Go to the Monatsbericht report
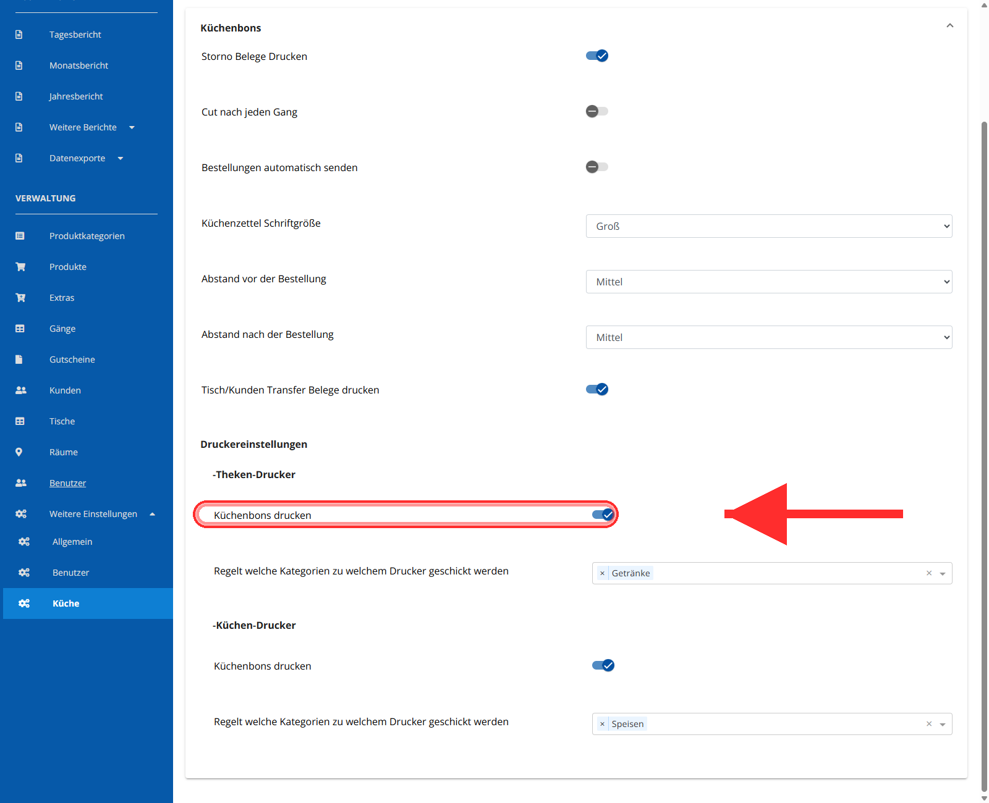The height and width of the screenshot is (803, 989). click(79, 65)
